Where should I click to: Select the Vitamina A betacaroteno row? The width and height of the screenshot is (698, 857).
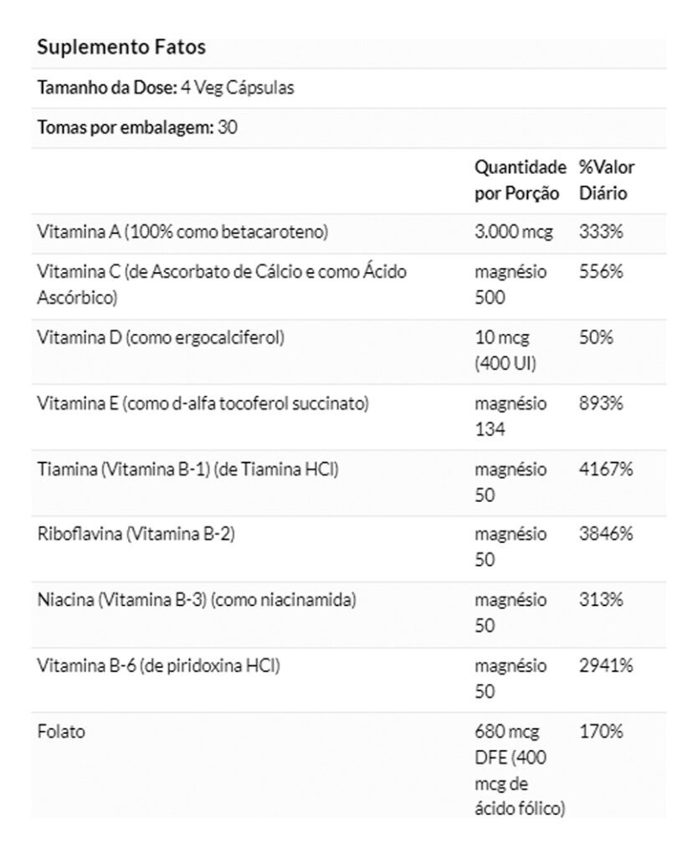(349, 233)
